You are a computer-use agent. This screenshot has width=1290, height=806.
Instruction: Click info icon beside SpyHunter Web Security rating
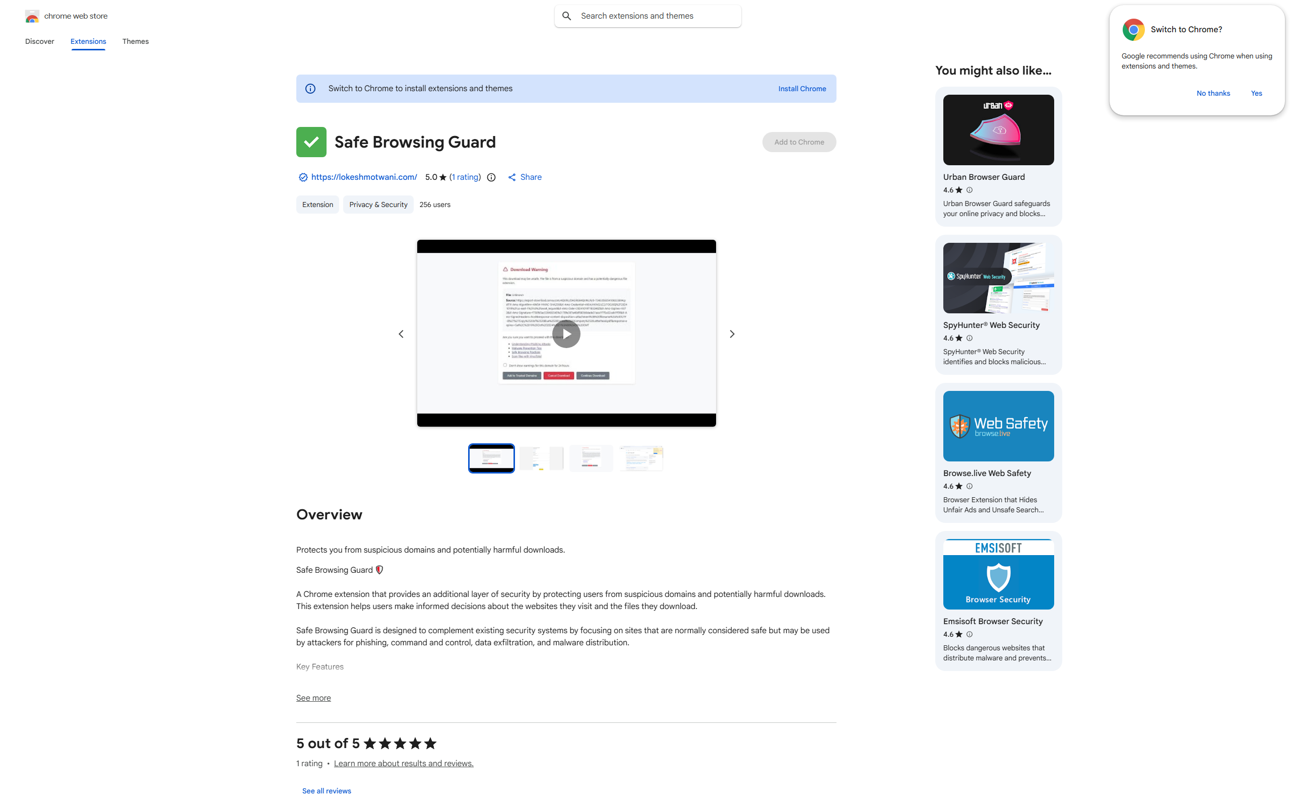pos(970,338)
